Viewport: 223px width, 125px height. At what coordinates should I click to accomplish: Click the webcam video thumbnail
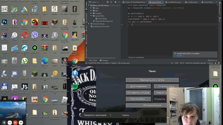pyautogui.click(x=193, y=106)
